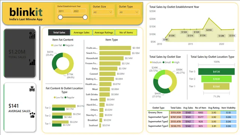
Task: Click the stacked boxes icon in Average Sales card
Action: coord(32,89)
